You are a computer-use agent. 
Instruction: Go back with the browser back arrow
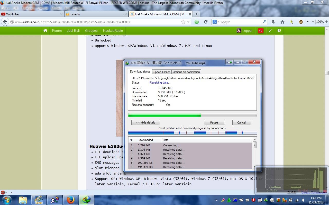pos(5,22)
